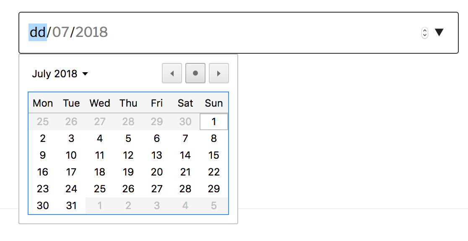Pick day 13 on Friday
The width and height of the screenshot is (468, 241).
157,155
